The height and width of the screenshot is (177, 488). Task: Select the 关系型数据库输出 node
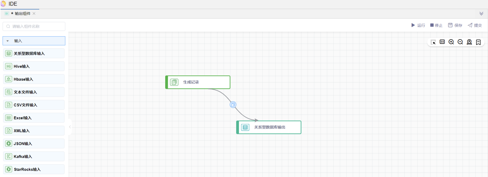pos(269,127)
